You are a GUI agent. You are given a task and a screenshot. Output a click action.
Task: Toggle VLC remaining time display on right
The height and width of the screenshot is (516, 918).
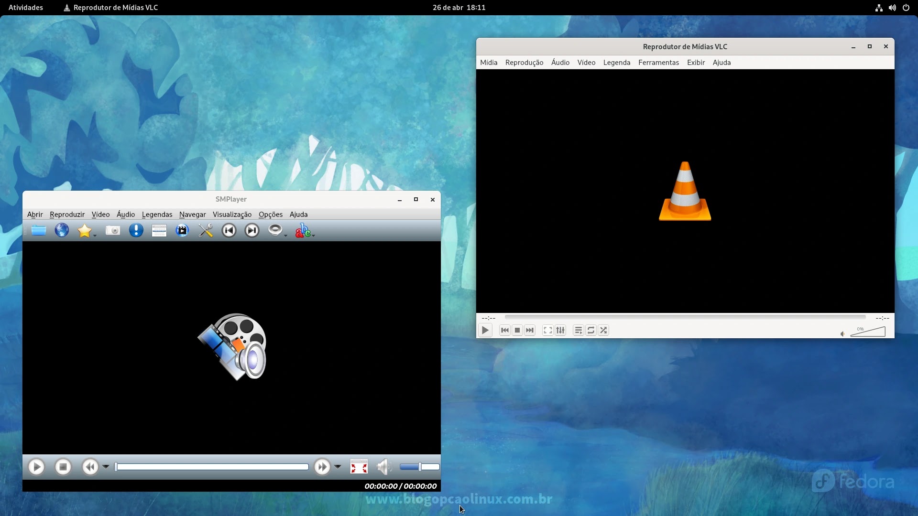(882, 318)
